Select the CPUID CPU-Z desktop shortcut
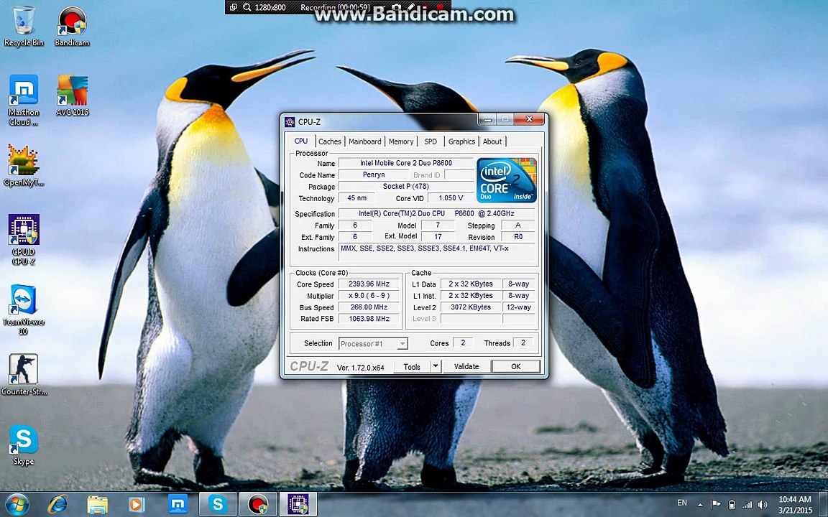Viewport: 828px width, 517px height. tap(23, 240)
